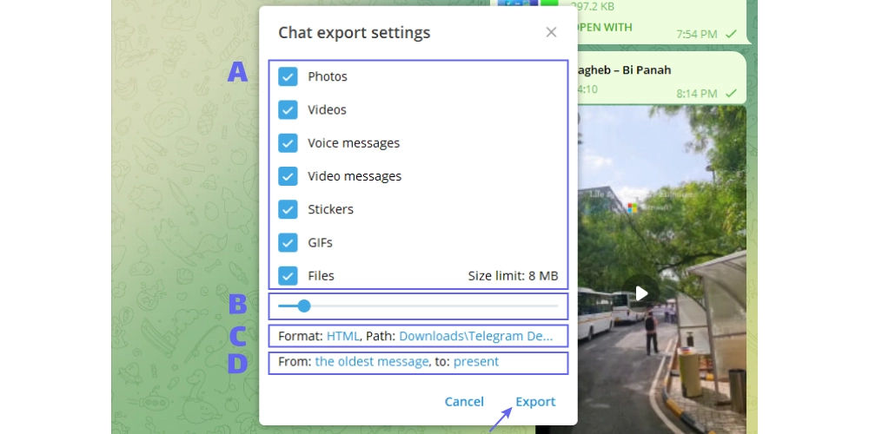Click the size limit slider handle
This screenshot has height=434, width=869.
click(x=303, y=306)
